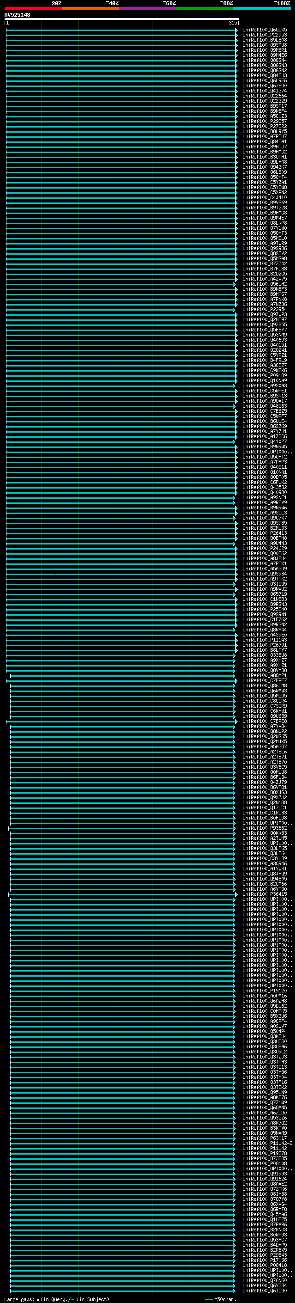Image resolution: width=295 pixels, height=1303 pixels.
Task: Select hit label UniRef100_B7FL88
Action: click(x=265, y=269)
